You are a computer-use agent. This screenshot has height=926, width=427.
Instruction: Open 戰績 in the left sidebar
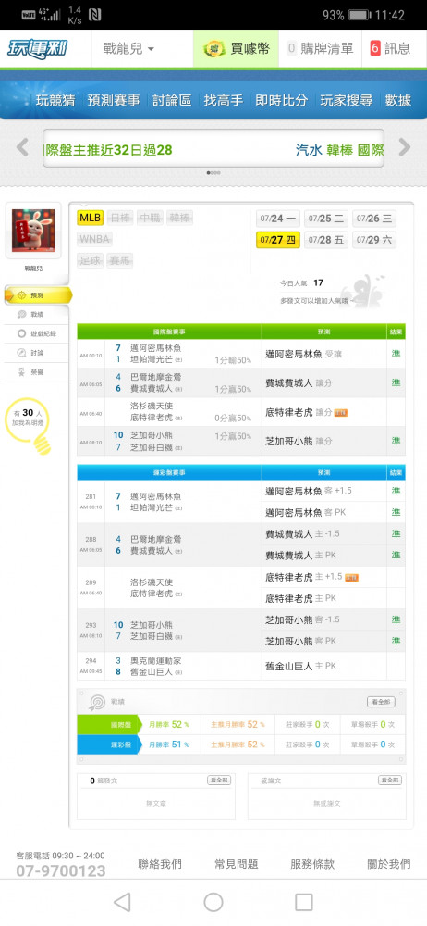pyautogui.click(x=37, y=314)
